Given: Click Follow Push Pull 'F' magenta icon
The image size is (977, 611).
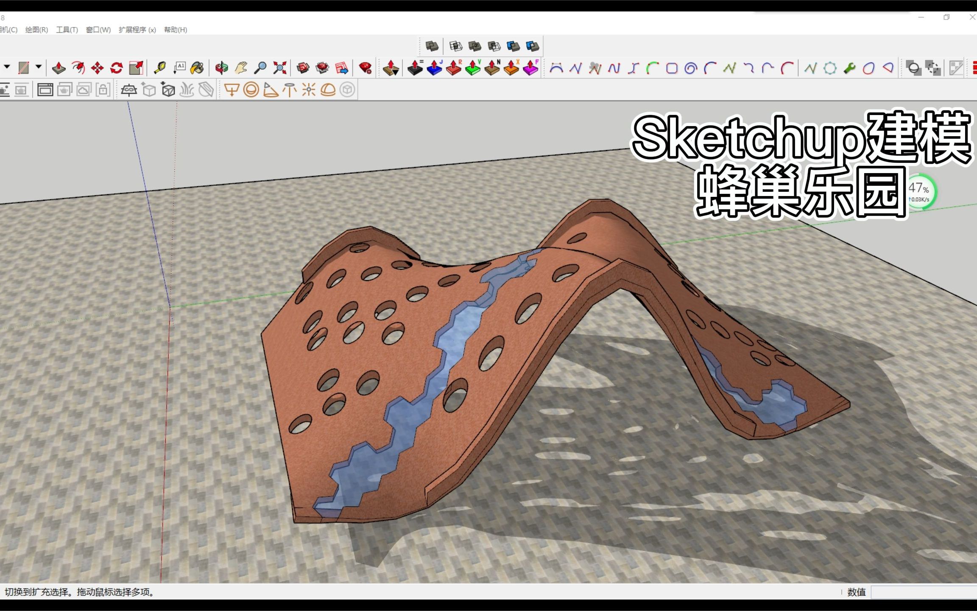Looking at the screenshot, I should [531, 68].
